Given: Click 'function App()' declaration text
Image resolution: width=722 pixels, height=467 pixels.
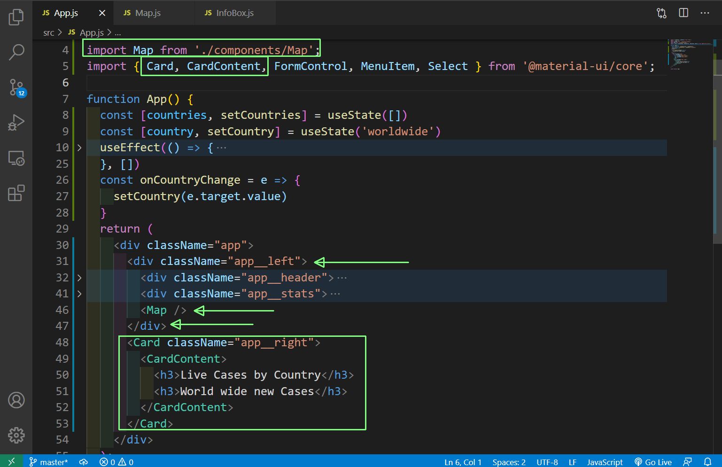Looking at the screenshot, I should coord(133,99).
